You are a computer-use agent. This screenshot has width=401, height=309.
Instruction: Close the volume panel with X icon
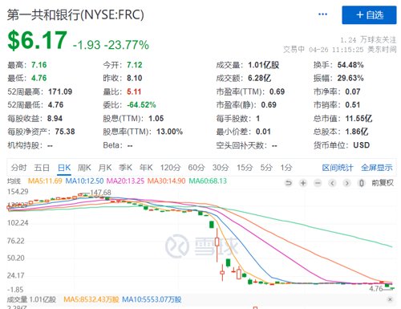(x=390, y=299)
